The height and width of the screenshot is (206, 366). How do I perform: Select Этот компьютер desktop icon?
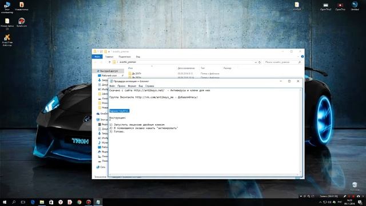pos(7,7)
